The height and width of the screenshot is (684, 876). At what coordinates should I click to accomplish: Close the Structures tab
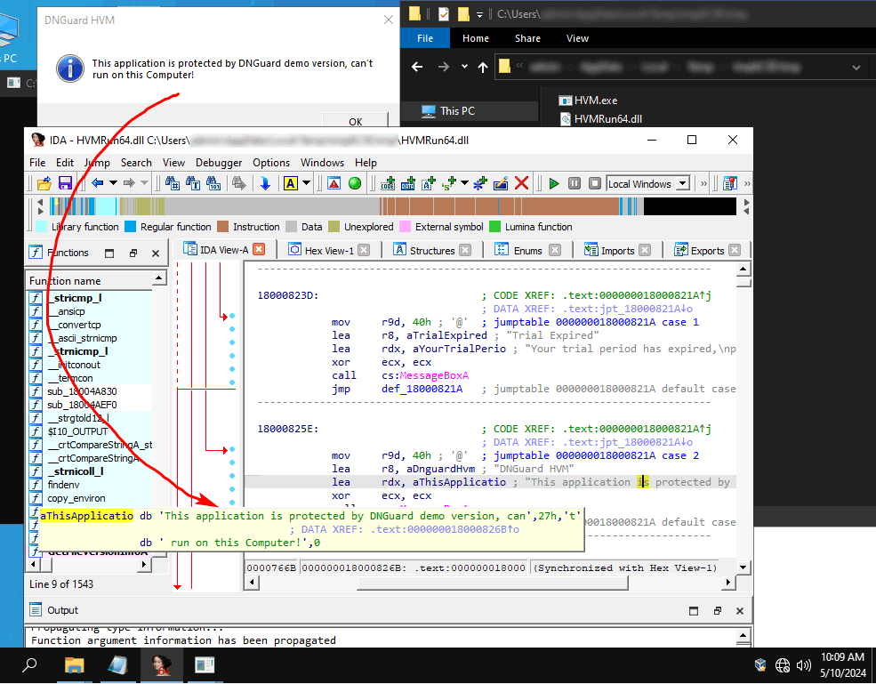pyautogui.click(x=465, y=251)
